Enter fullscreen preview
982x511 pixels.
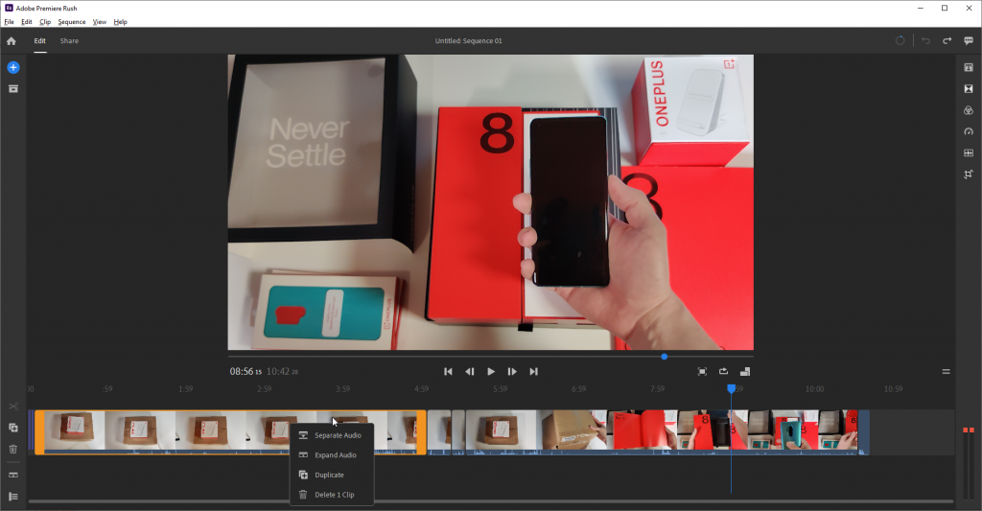702,371
